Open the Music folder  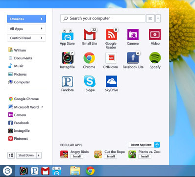pyautogui.click(x=16, y=66)
